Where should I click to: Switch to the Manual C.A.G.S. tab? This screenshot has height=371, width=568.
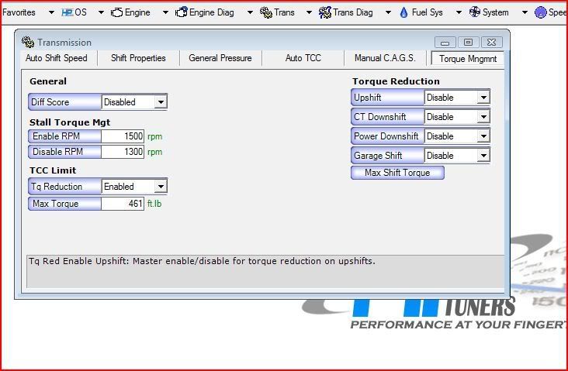click(x=385, y=58)
